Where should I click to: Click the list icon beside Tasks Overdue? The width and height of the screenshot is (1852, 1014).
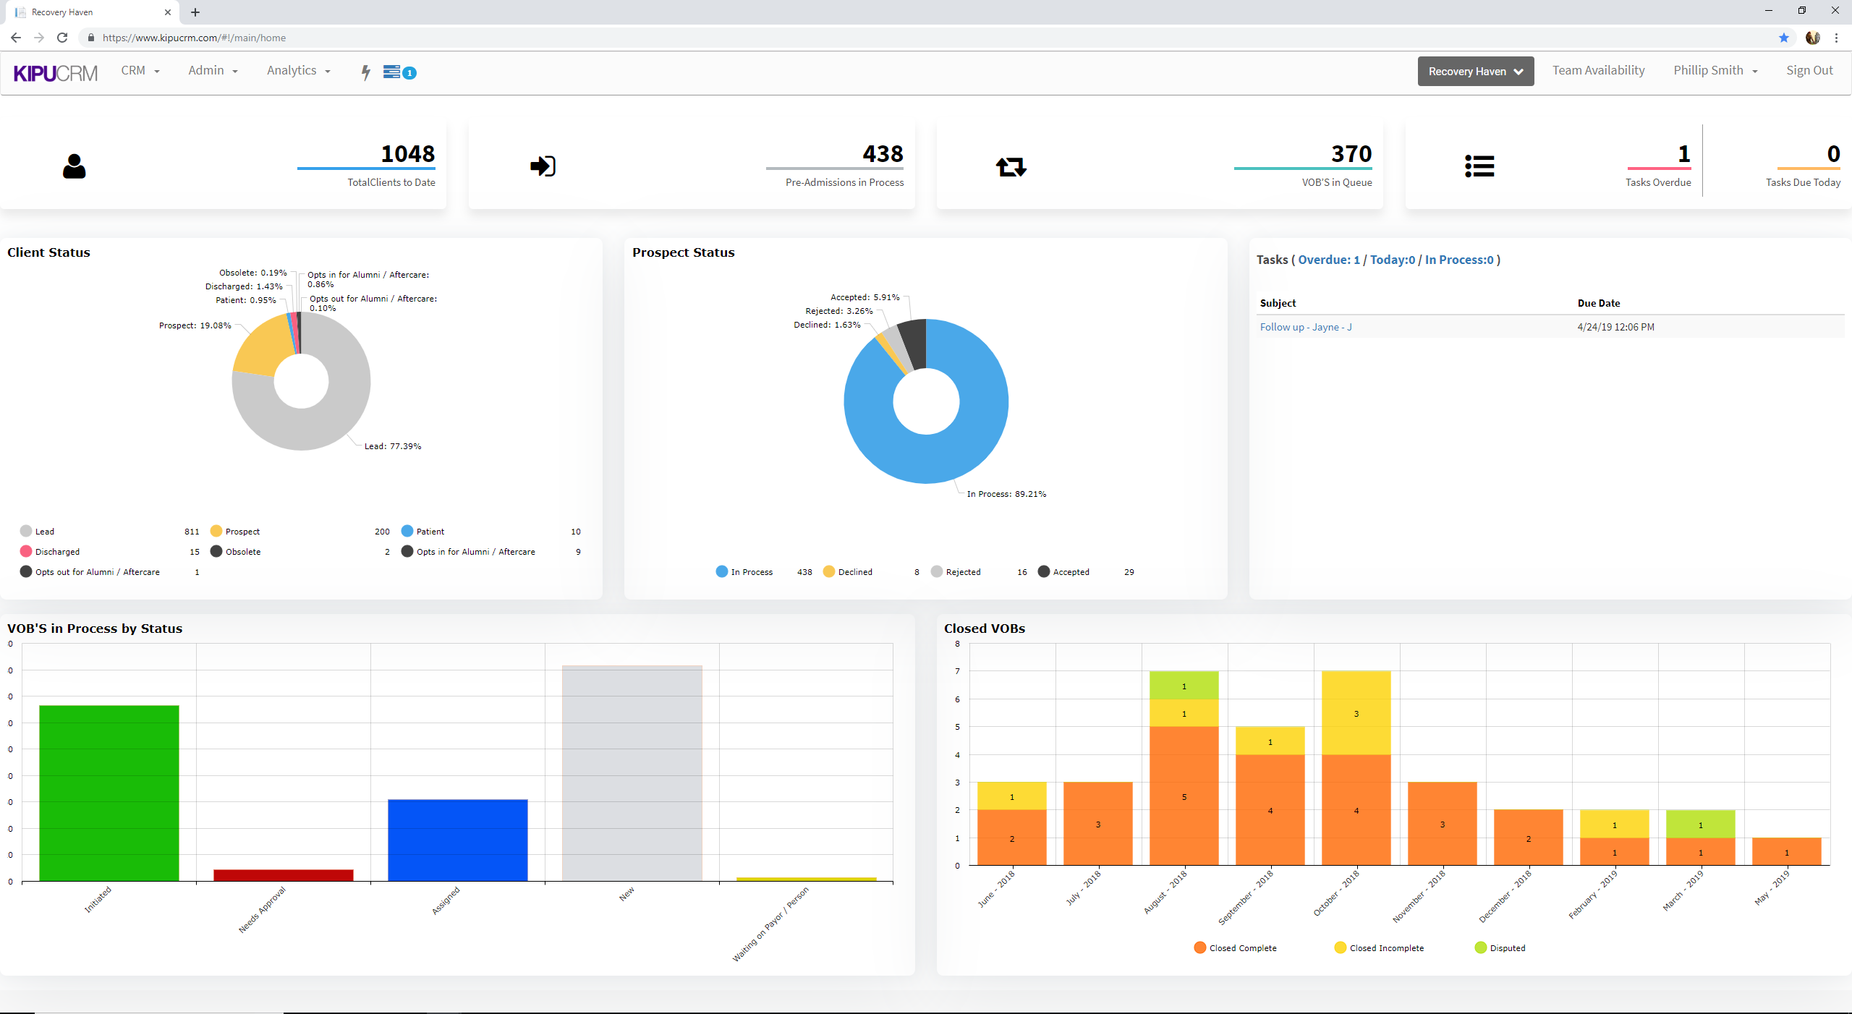pos(1479,166)
